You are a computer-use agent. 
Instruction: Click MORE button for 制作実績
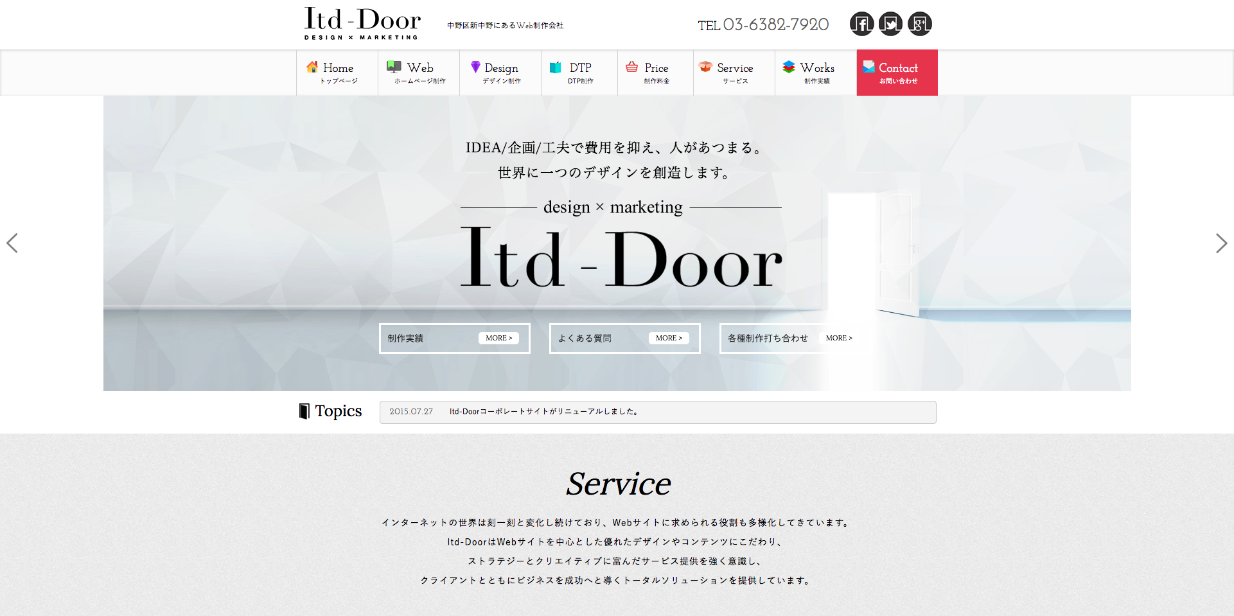pyautogui.click(x=498, y=338)
